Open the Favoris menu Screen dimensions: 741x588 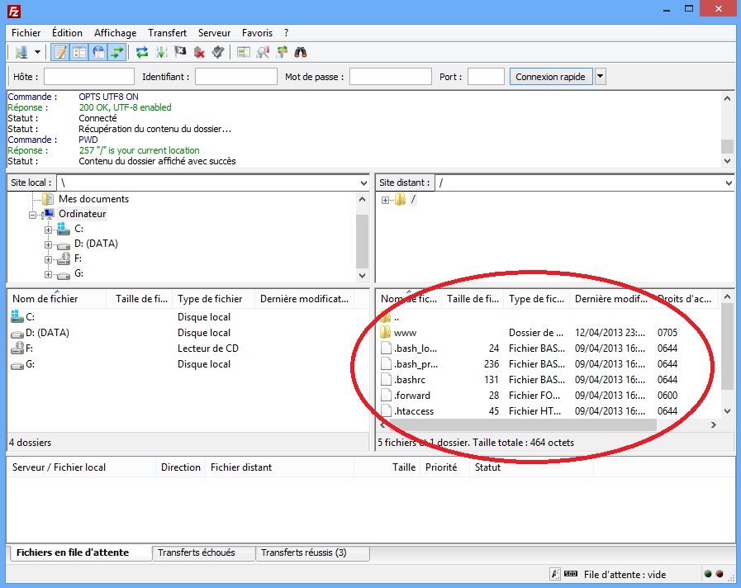click(257, 32)
